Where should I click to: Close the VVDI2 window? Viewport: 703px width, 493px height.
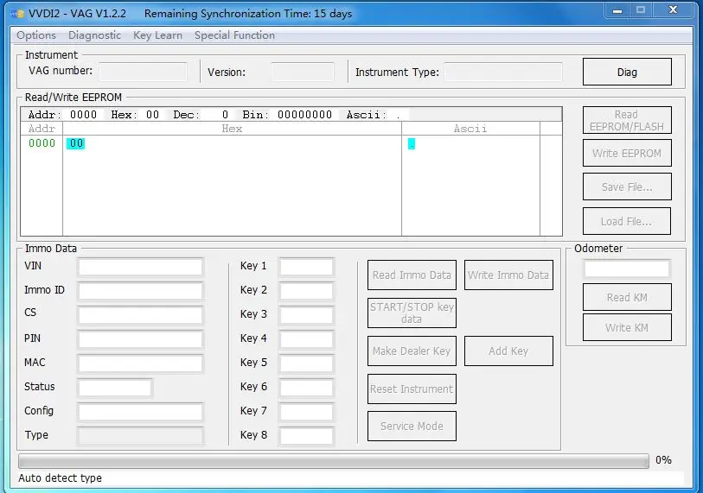(673, 10)
